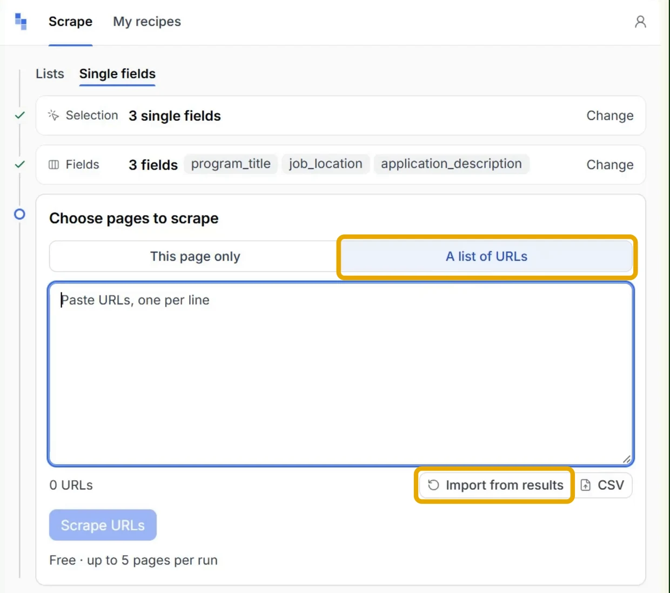The height and width of the screenshot is (593, 670).
Task: Click the Import from results refresh icon
Action: (x=433, y=485)
